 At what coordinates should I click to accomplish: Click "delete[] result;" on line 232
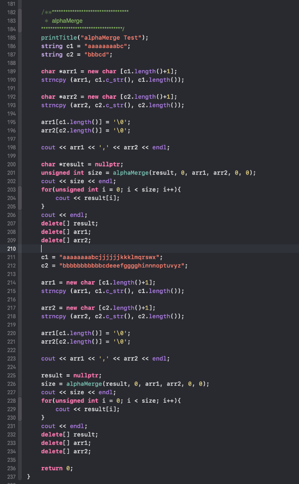[x=70, y=435]
